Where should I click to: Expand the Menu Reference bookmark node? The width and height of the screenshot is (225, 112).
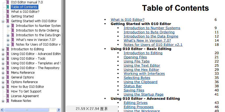[3, 73]
